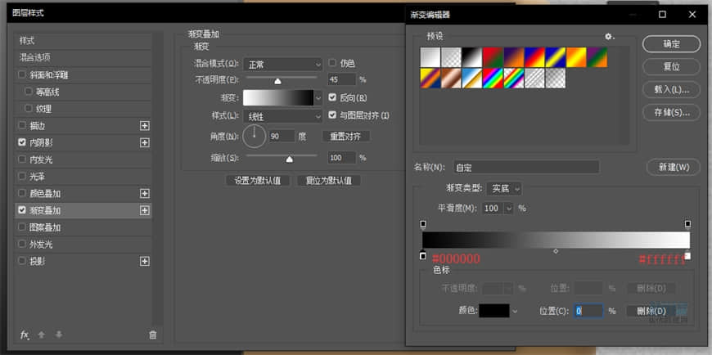Enable Dither (仿色) checkbox
The width and height of the screenshot is (712, 355).
tap(332, 63)
